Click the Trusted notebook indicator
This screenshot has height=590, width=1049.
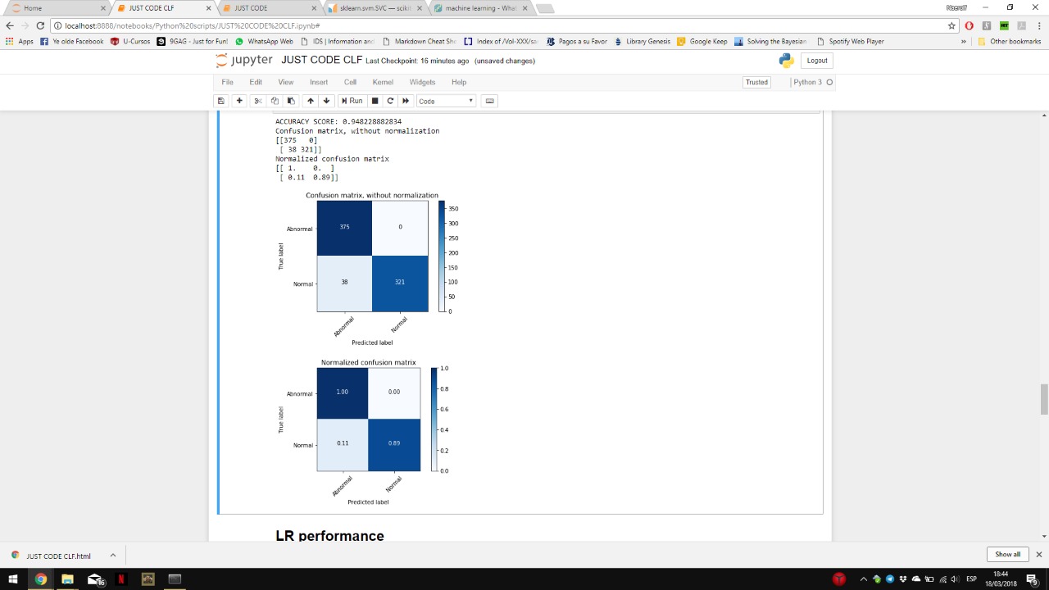tap(756, 82)
